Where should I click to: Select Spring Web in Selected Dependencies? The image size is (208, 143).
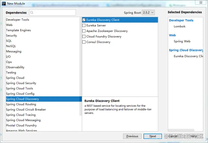[x=182, y=41]
